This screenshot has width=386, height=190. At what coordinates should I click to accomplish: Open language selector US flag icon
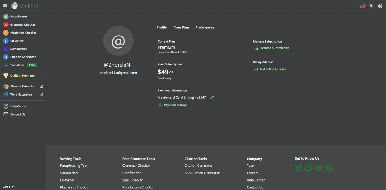pyautogui.click(x=363, y=5)
